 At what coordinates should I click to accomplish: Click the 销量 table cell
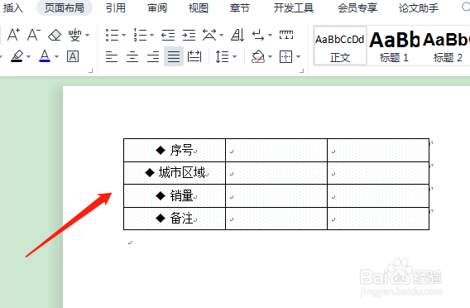tap(175, 196)
